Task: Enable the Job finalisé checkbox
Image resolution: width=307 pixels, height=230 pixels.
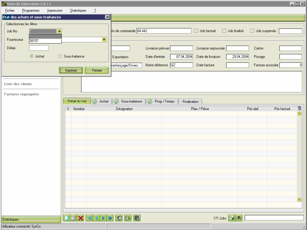Action: coord(224,31)
